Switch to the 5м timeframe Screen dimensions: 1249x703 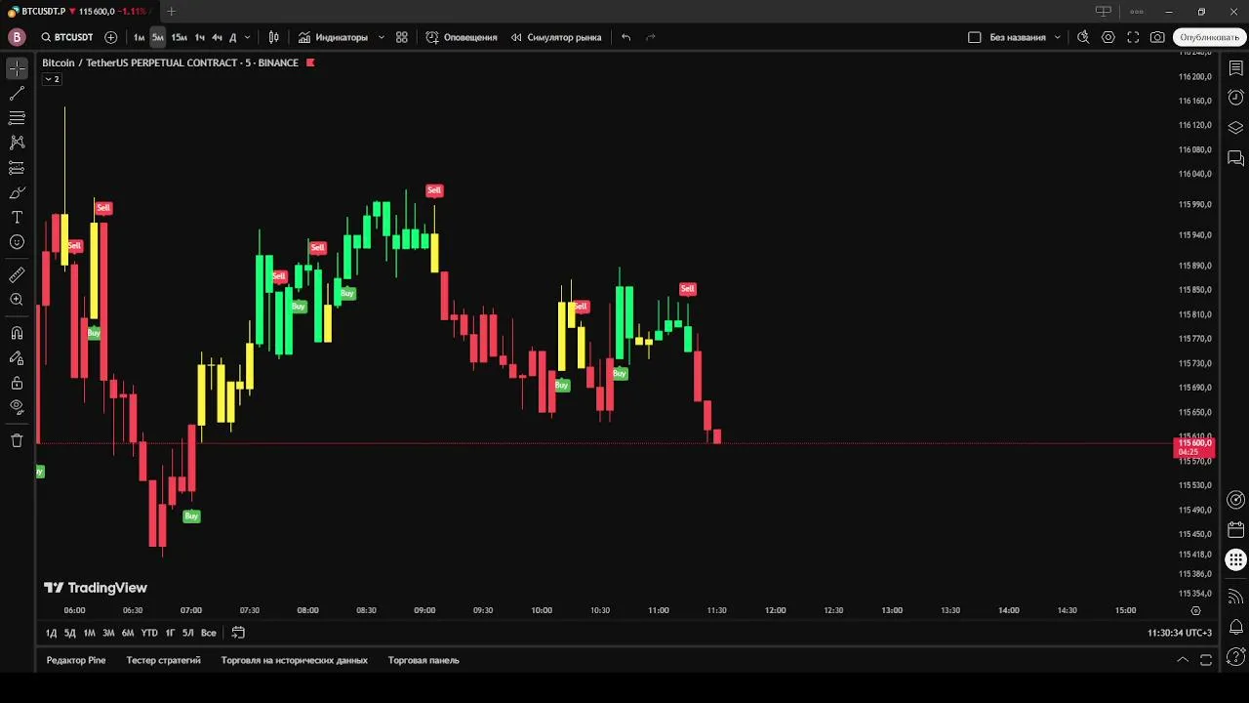click(158, 37)
